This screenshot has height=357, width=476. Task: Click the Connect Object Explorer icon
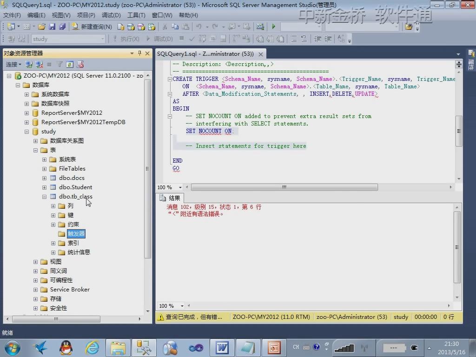[29, 64]
